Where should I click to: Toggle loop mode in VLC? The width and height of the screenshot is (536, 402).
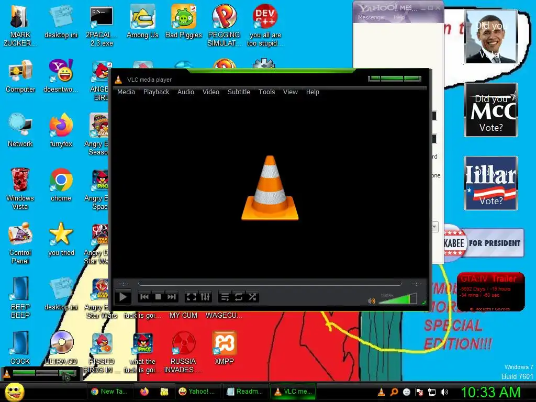click(239, 297)
